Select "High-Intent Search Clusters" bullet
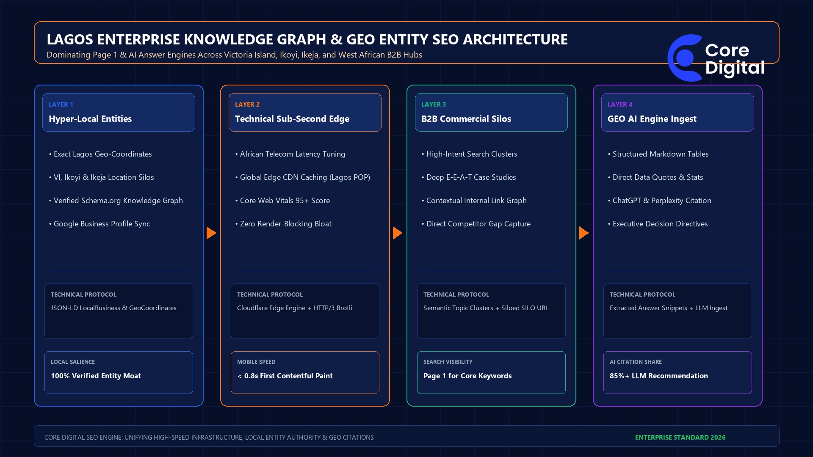The image size is (813, 457). point(469,154)
